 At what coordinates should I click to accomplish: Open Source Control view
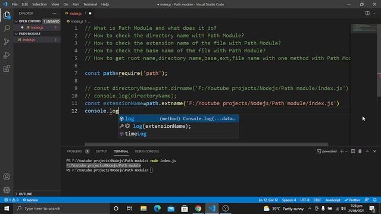[x=7, y=42]
